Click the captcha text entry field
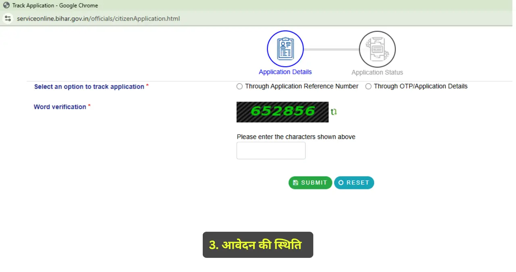The height and width of the screenshot is (272, 516). 271,151
